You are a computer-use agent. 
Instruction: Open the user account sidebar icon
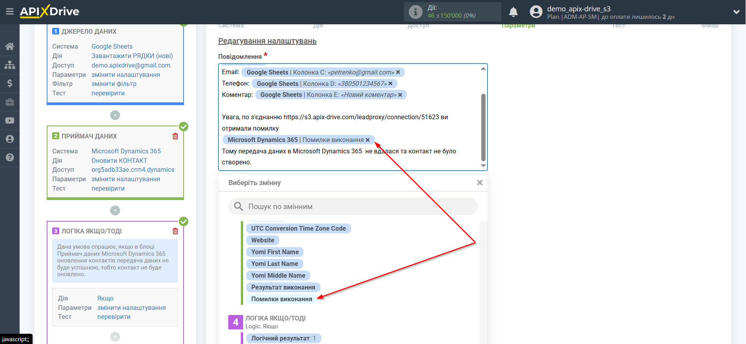tap(10, 139)
